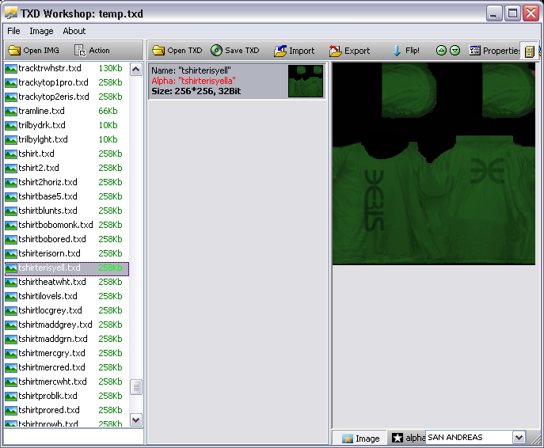Select trilbydrk.txd in the list

click(67, 125)
